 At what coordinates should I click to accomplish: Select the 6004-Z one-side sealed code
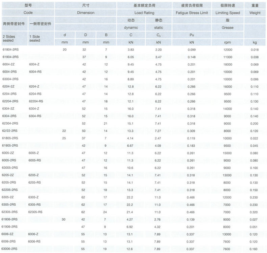click(34, 64)
